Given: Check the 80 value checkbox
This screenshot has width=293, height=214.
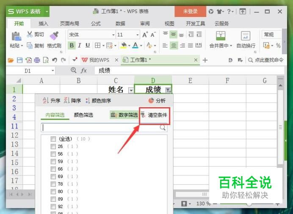Looking at the screenshot, I should [53, 192].
